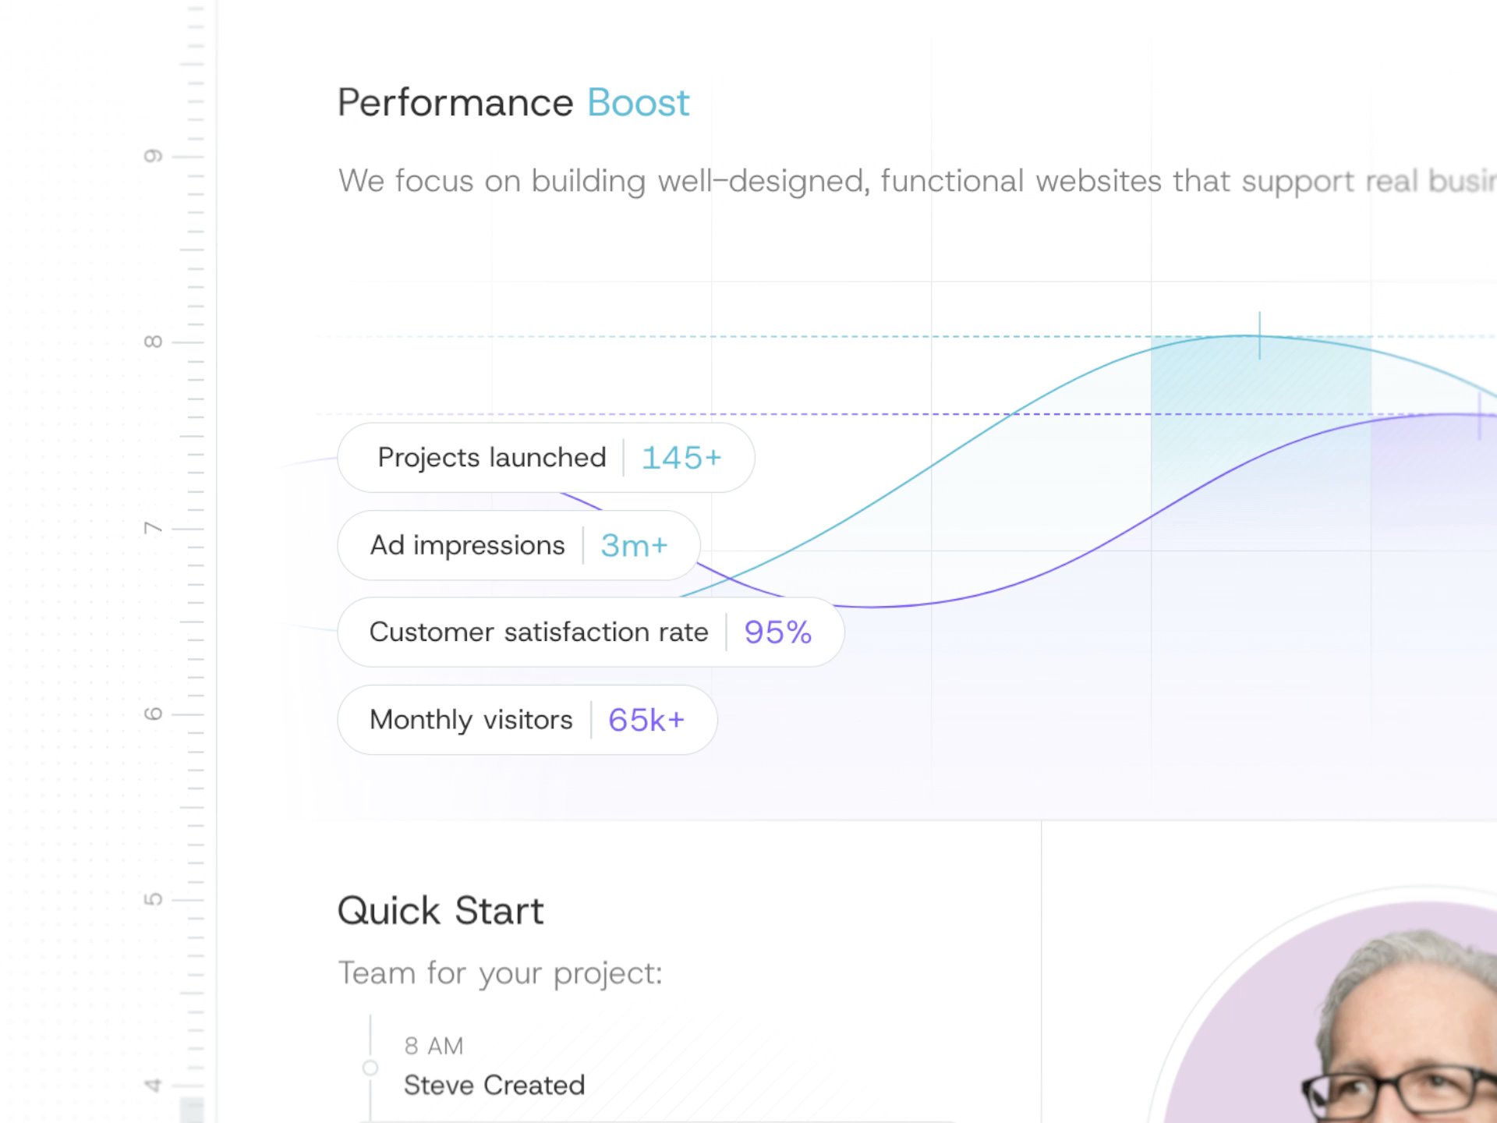Click the Projects launched stat pill
1497x1123 pixels.
[546, 458]
